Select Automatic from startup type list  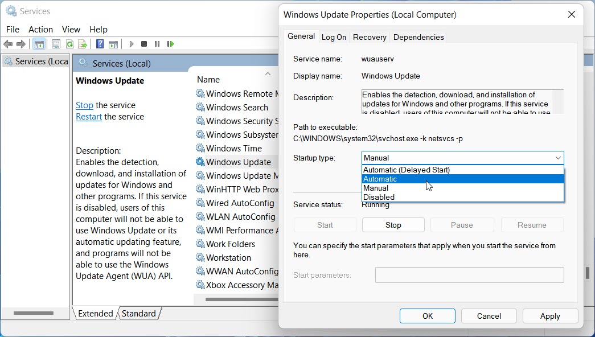(380, 179)
